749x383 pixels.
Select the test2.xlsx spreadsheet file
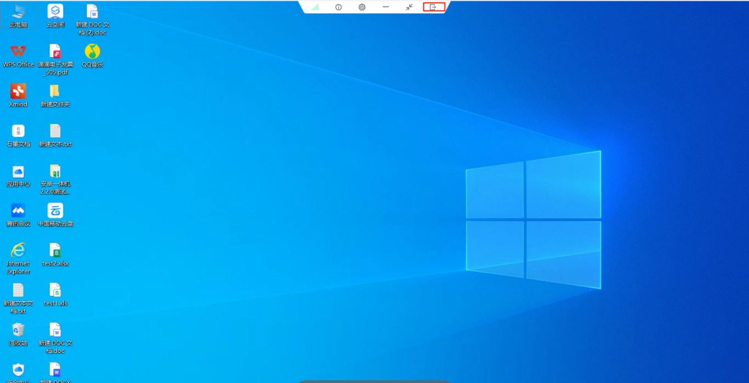coord(55,255)
